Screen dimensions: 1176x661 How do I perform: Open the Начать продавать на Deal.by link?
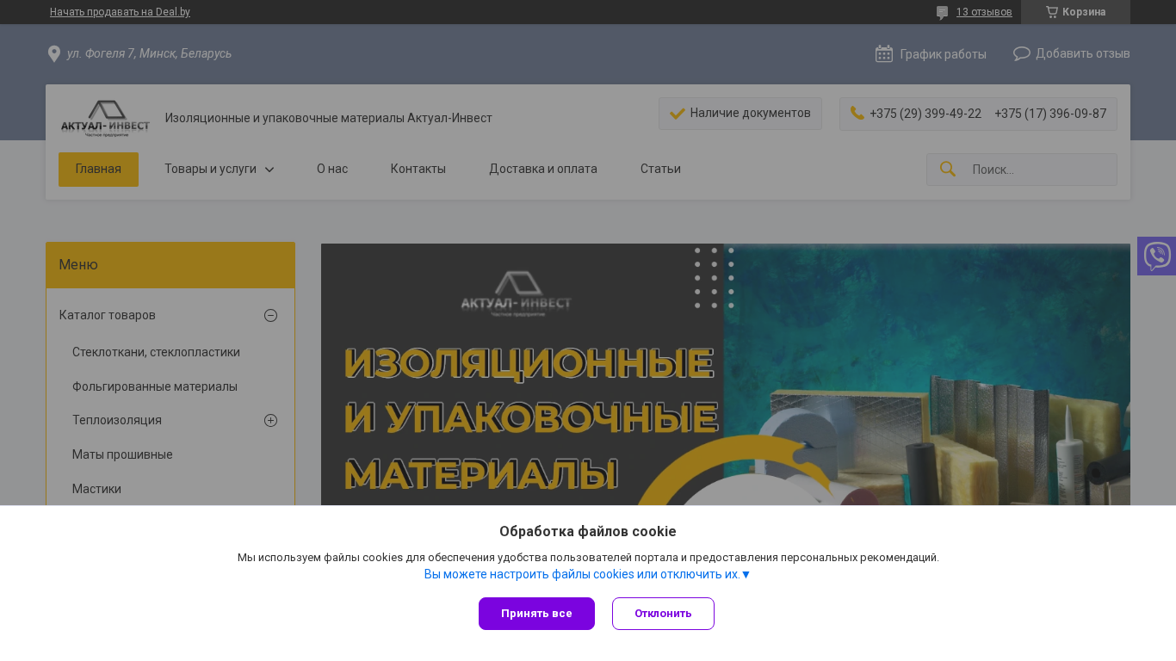[x=120, y=12]
